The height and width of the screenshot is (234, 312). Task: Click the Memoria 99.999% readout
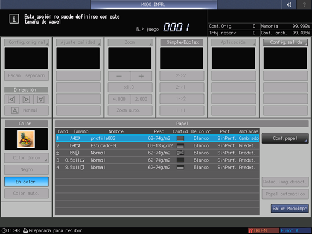[285, 26]
